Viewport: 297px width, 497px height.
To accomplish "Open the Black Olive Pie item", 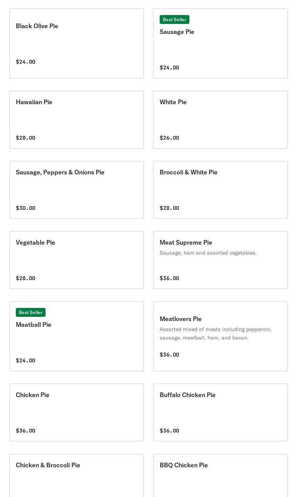I will pos(76,43).
